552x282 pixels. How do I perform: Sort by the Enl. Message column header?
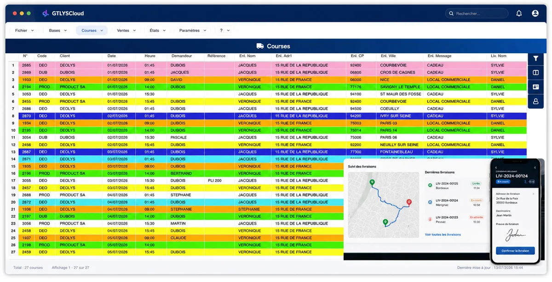(x=440, y=56)
